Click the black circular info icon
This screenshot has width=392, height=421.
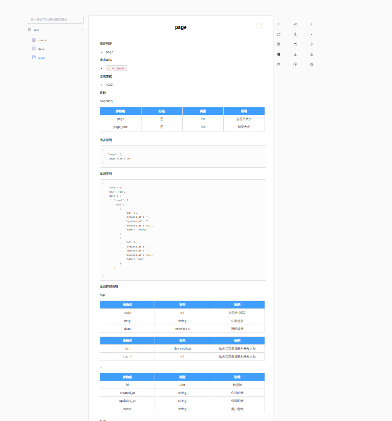[279, 54]
